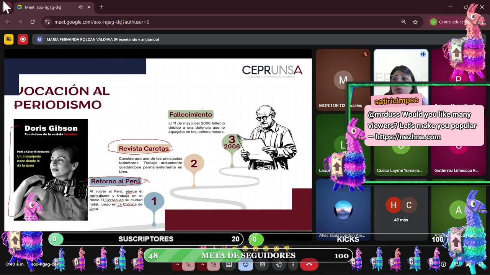The width and height of the screenshot is (490, 275).
Task: Reload the Meet page
Action: (x=33, y=22)
